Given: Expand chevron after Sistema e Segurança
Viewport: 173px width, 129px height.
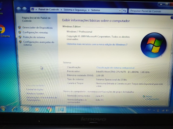Looking at the screenshot, I should 89,10.
